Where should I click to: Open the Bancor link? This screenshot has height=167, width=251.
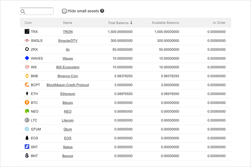pyautogui.click(x=68, y=156)
